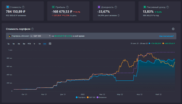Select the 7д time range
Image resolution: width=182 pixels, height=104 pixels.
(8, 44)
